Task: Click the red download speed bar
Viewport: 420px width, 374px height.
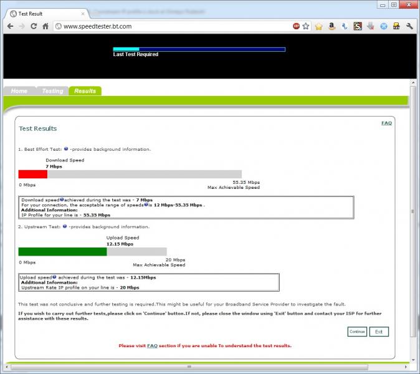Action: 32,174
